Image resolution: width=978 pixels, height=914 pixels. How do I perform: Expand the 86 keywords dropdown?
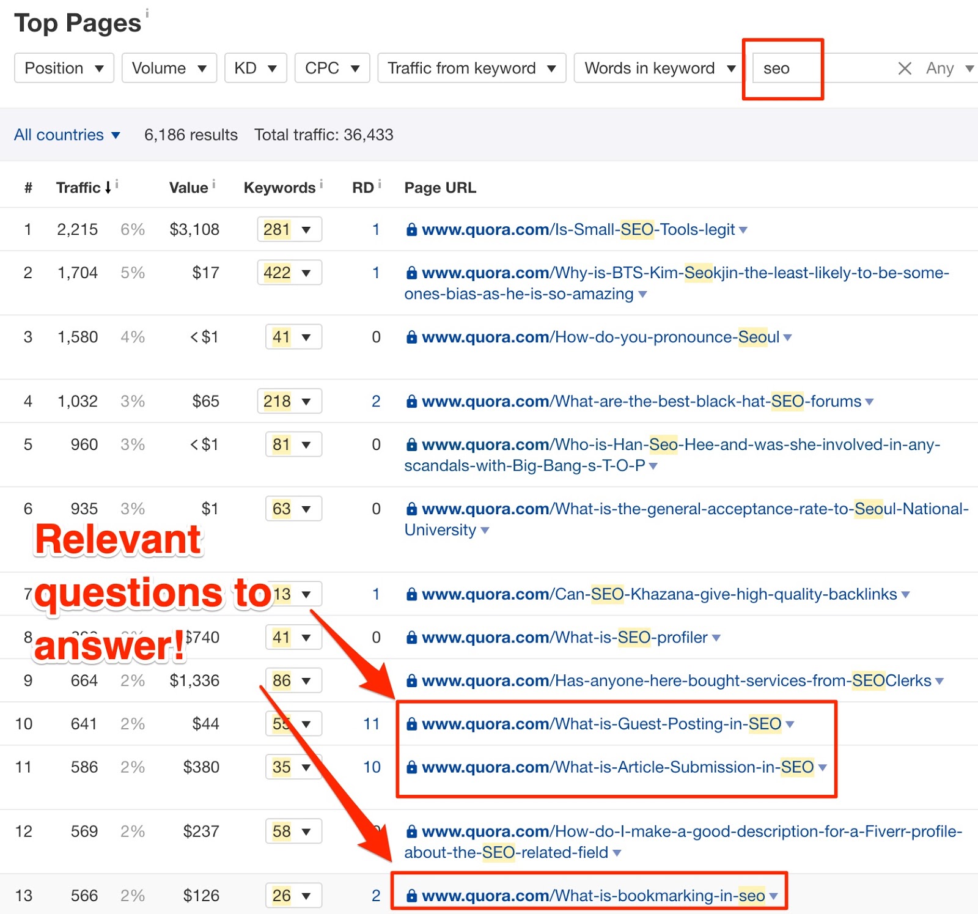[293, 680]
